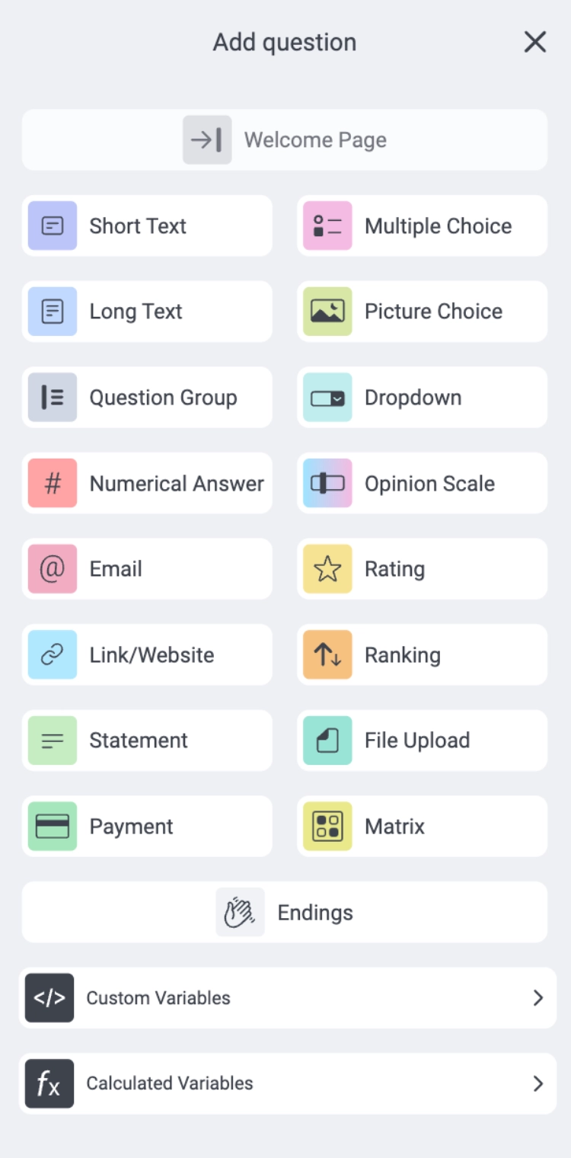Add a Welcome Page to the form

pyautogui.click(x=285, y=139)
